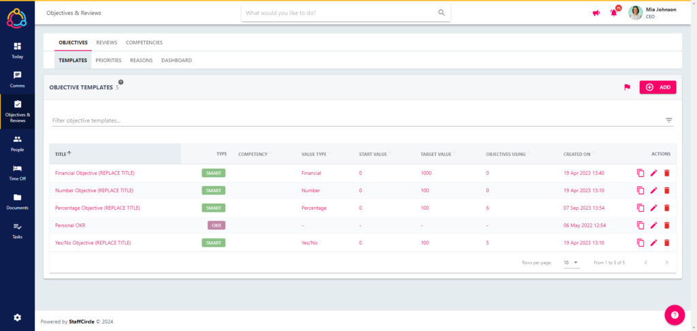Open the announcements megaphone icon
The width and height of the screenshot is (697, 331).
click(596, 13)
